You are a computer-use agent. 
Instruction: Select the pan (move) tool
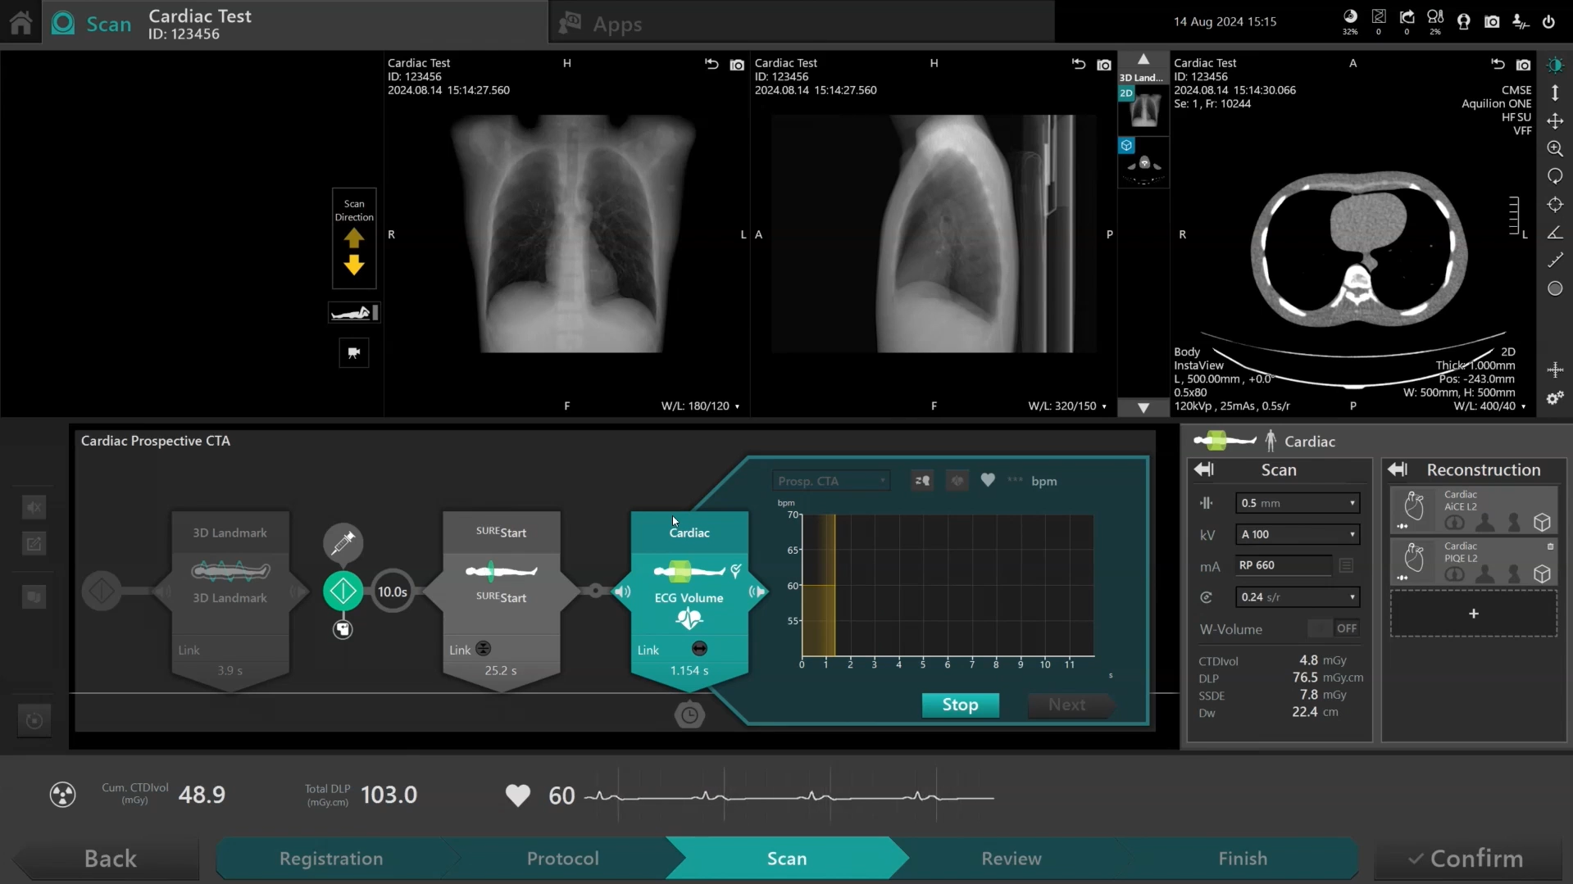tap(1555, 121)
